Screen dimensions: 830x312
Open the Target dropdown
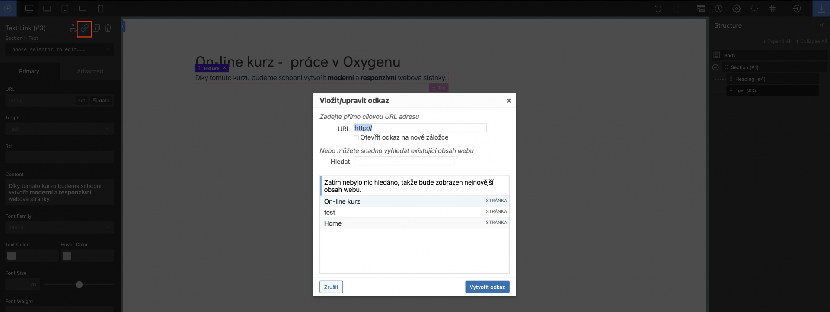[60, 129]
